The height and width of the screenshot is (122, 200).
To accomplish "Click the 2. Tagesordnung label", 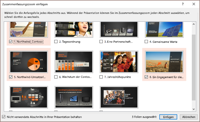I will pos(70,42).
